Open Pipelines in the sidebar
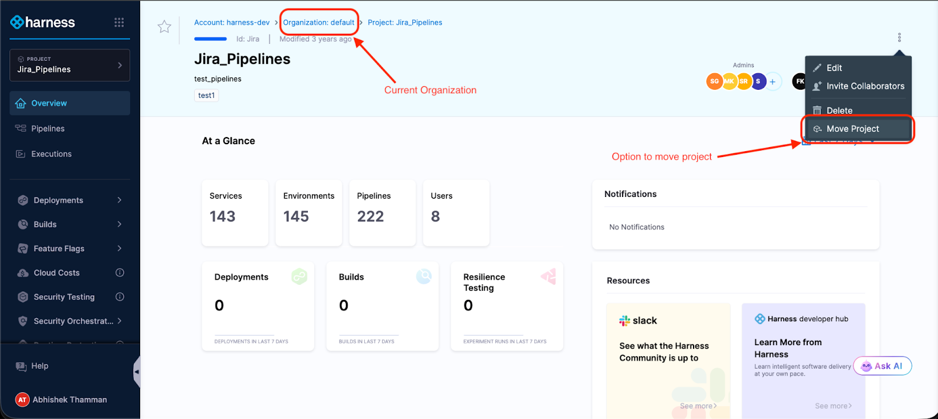The image size is (938, 419). click(x=70, y=128)
